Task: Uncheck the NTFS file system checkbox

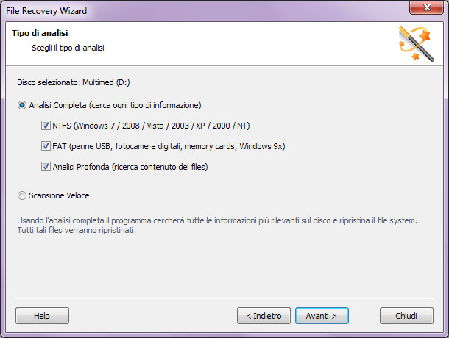Action: pos(46,126)
